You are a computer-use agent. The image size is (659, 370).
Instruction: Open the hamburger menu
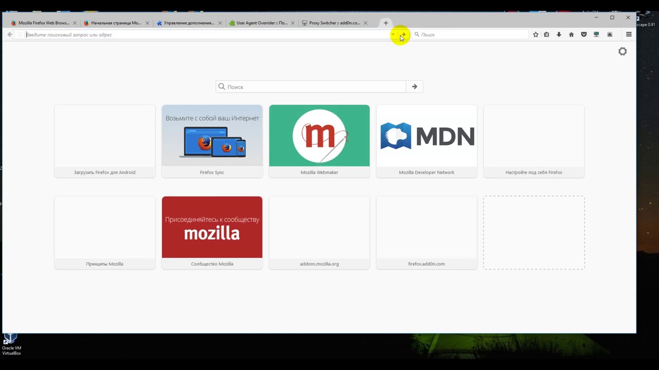[629, 34]
